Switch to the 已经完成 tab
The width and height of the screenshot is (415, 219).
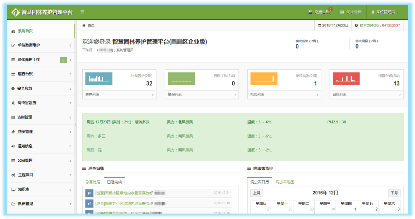point(114,182)
